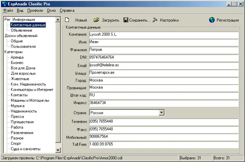The image size is (245, 162).
Task: Select the Спорт category
Action: (16, 143)
